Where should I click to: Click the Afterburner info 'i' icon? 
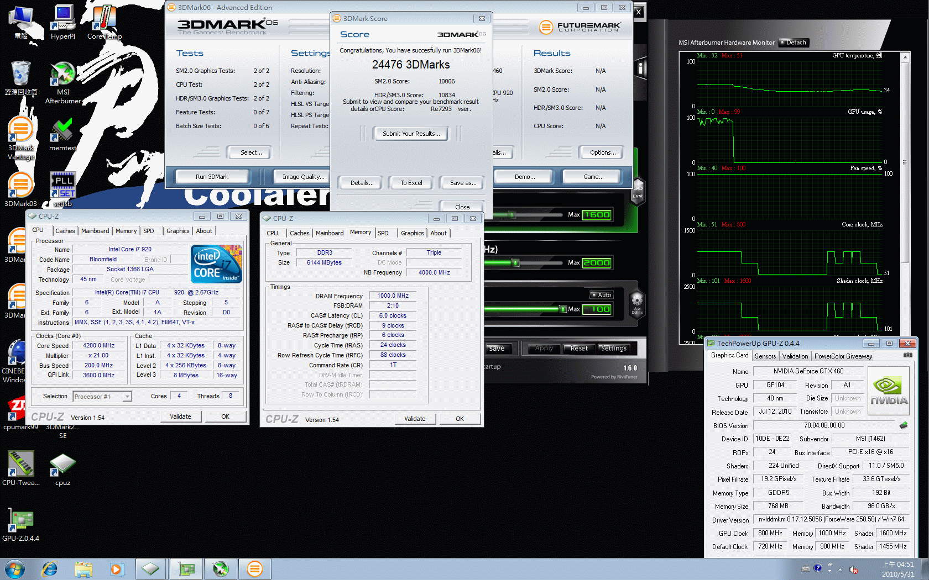(640, 68)
